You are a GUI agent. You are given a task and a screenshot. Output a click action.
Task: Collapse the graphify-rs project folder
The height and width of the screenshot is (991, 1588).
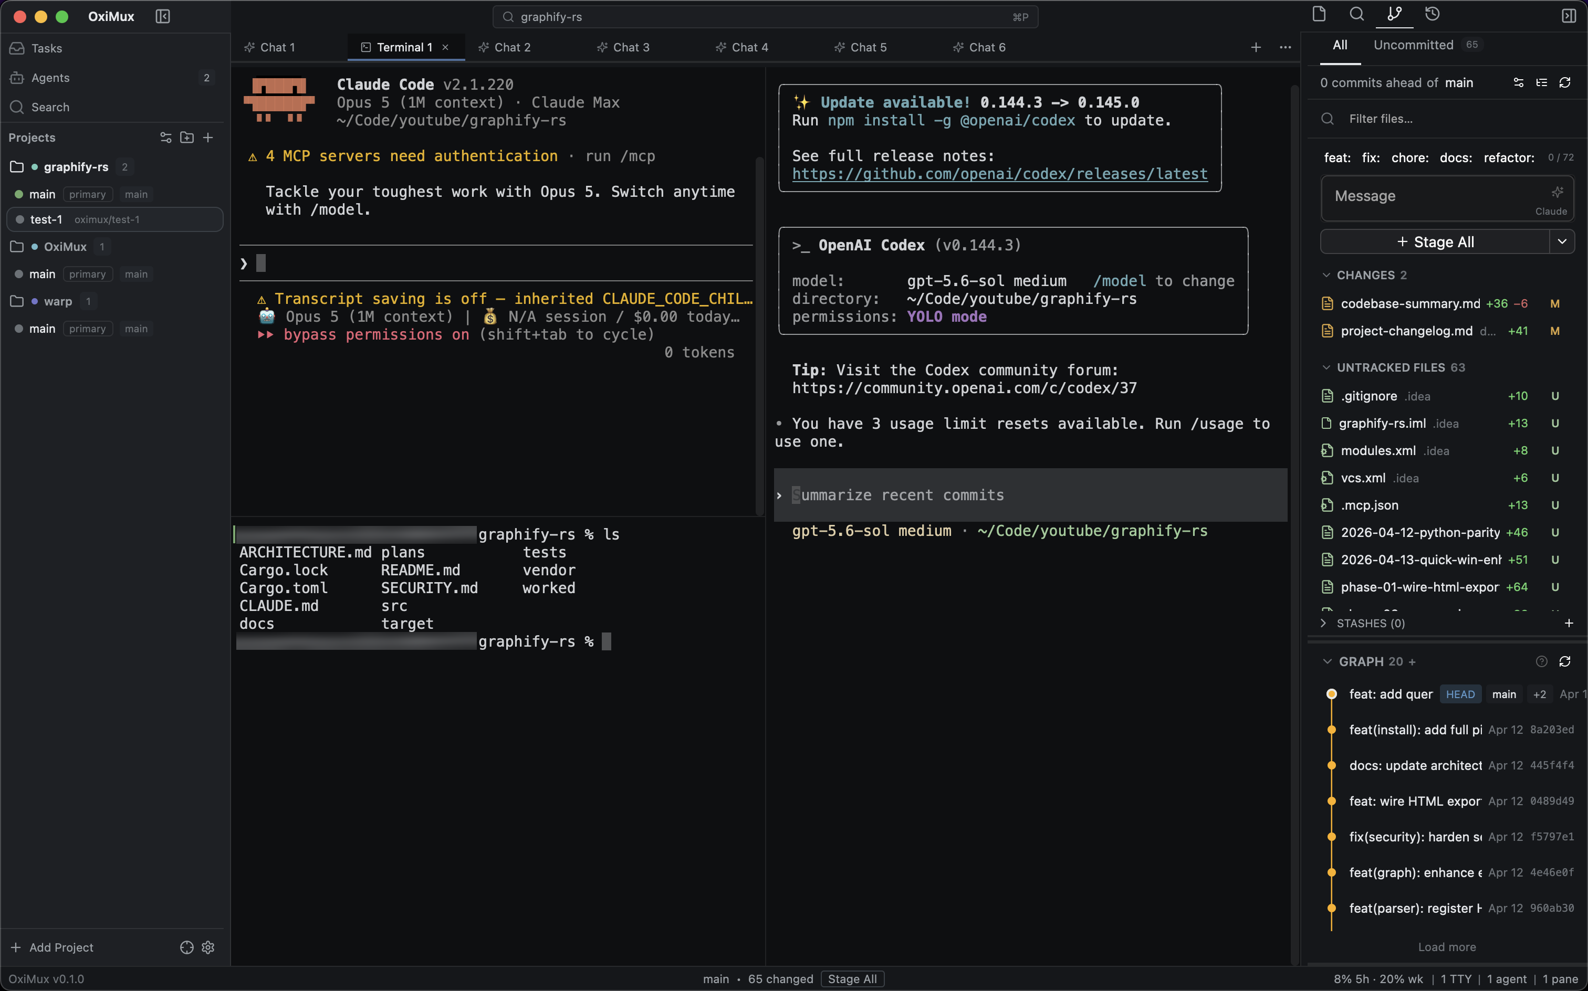click(x=17, y=167)
